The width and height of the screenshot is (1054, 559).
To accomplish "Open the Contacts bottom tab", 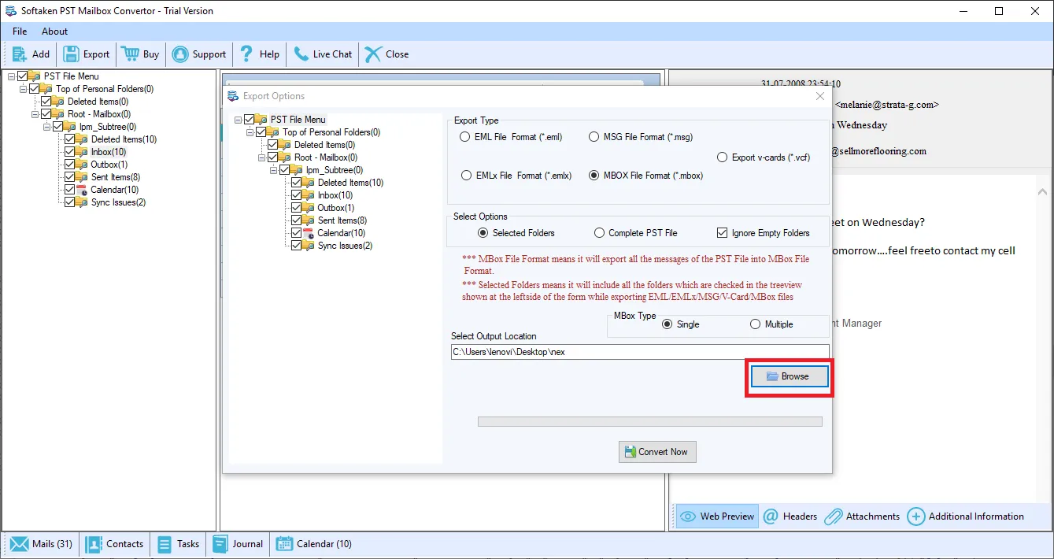I will [115, 544].
